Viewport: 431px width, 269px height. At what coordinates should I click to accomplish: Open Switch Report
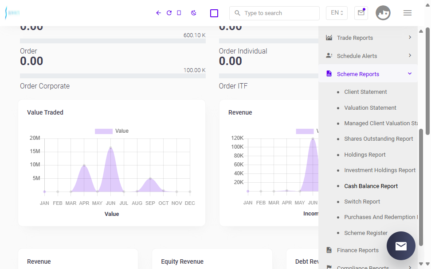362,202
